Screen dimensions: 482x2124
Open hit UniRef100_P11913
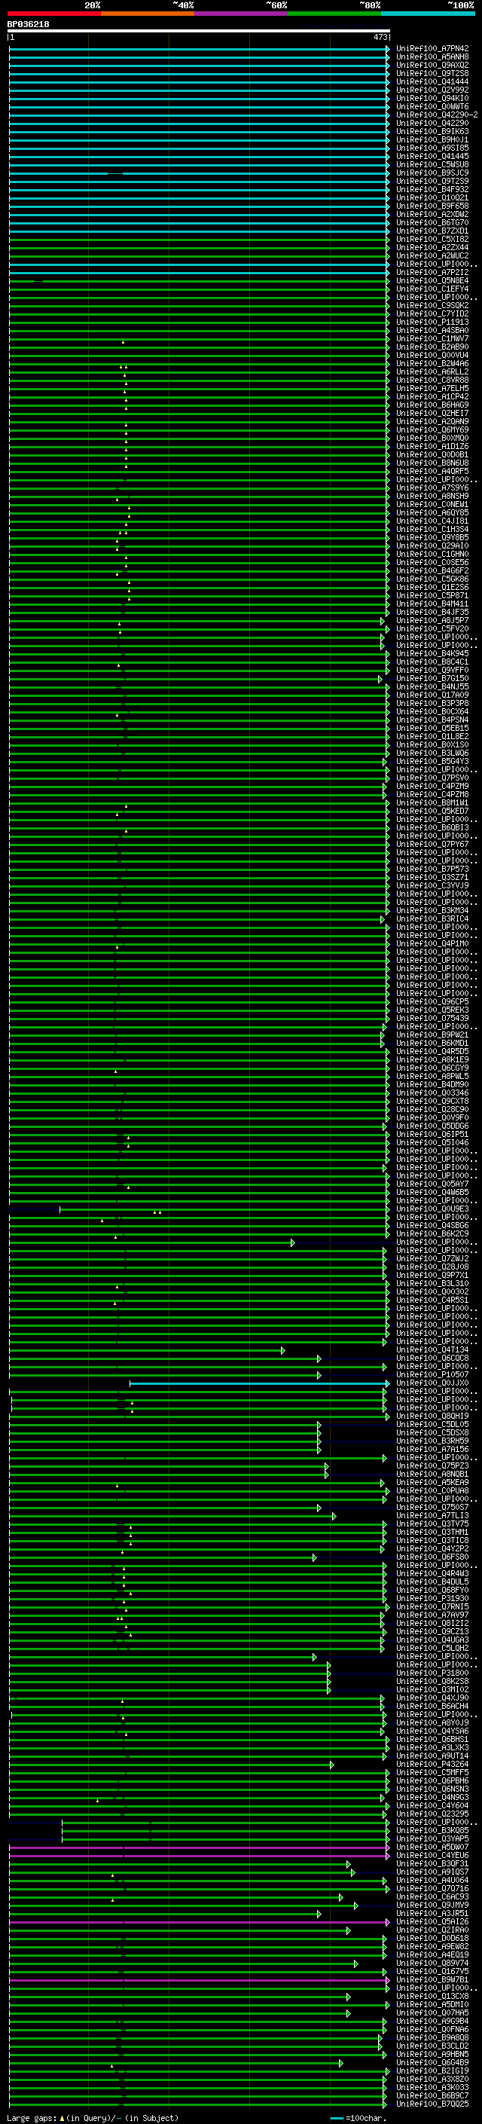coord(432,322)
